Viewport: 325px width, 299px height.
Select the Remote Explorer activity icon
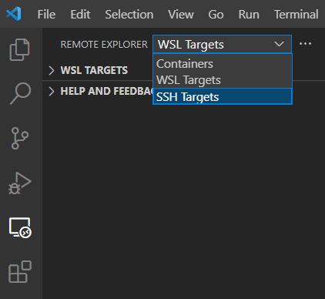20,227
